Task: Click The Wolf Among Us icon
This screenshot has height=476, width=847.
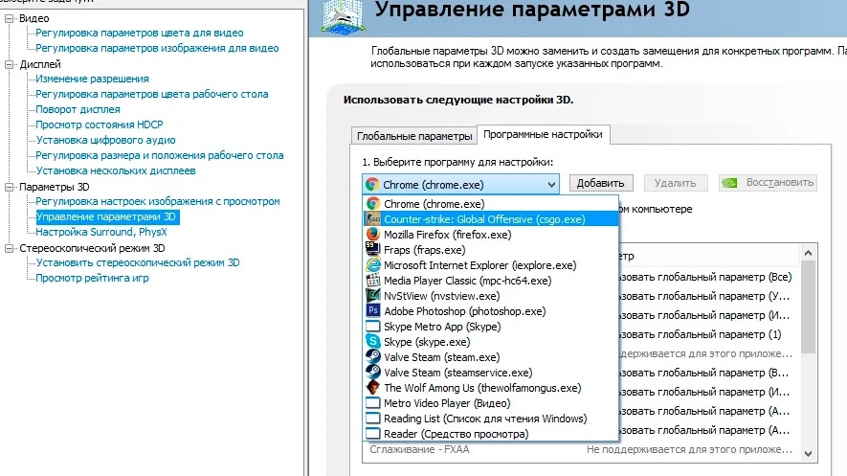Action: coord(372,387)
